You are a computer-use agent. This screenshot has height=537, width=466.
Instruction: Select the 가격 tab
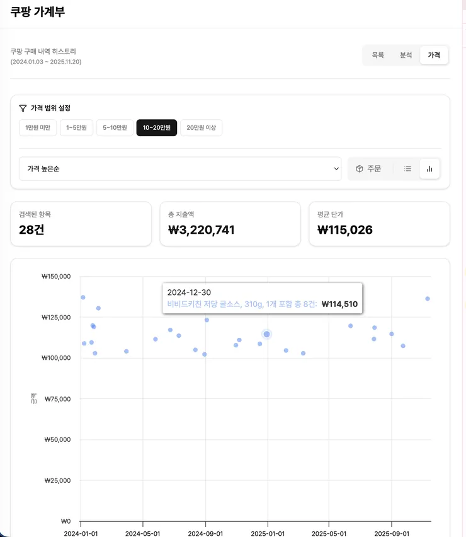tap(434, 55)
